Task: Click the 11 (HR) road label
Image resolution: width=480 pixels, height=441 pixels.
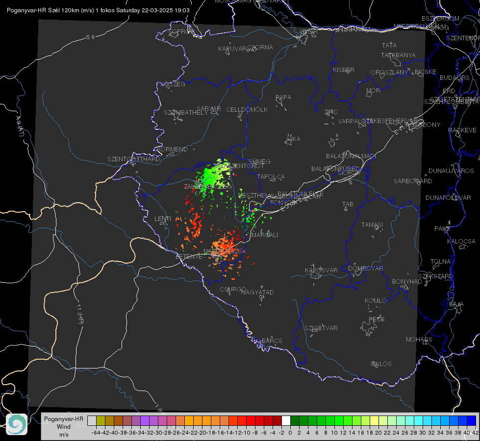Action: pyautogui.click(x=79, y=314)
